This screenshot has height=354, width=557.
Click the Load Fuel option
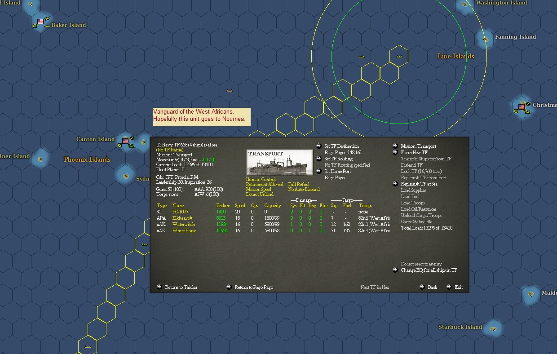[x=410, y=196]
